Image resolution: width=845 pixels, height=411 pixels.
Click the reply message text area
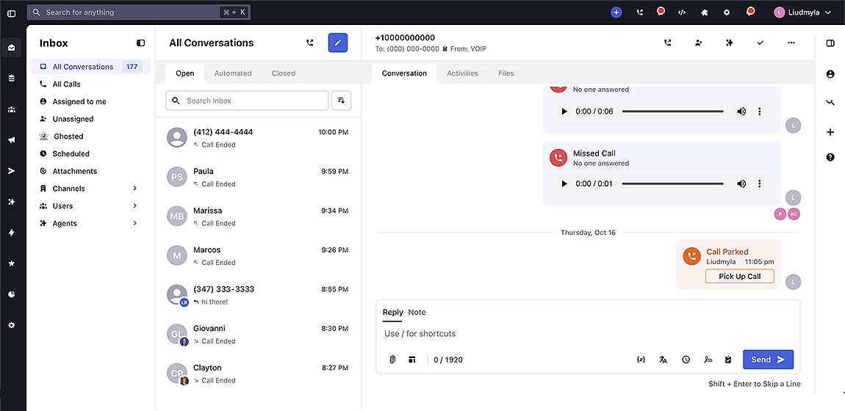[587, 333]
